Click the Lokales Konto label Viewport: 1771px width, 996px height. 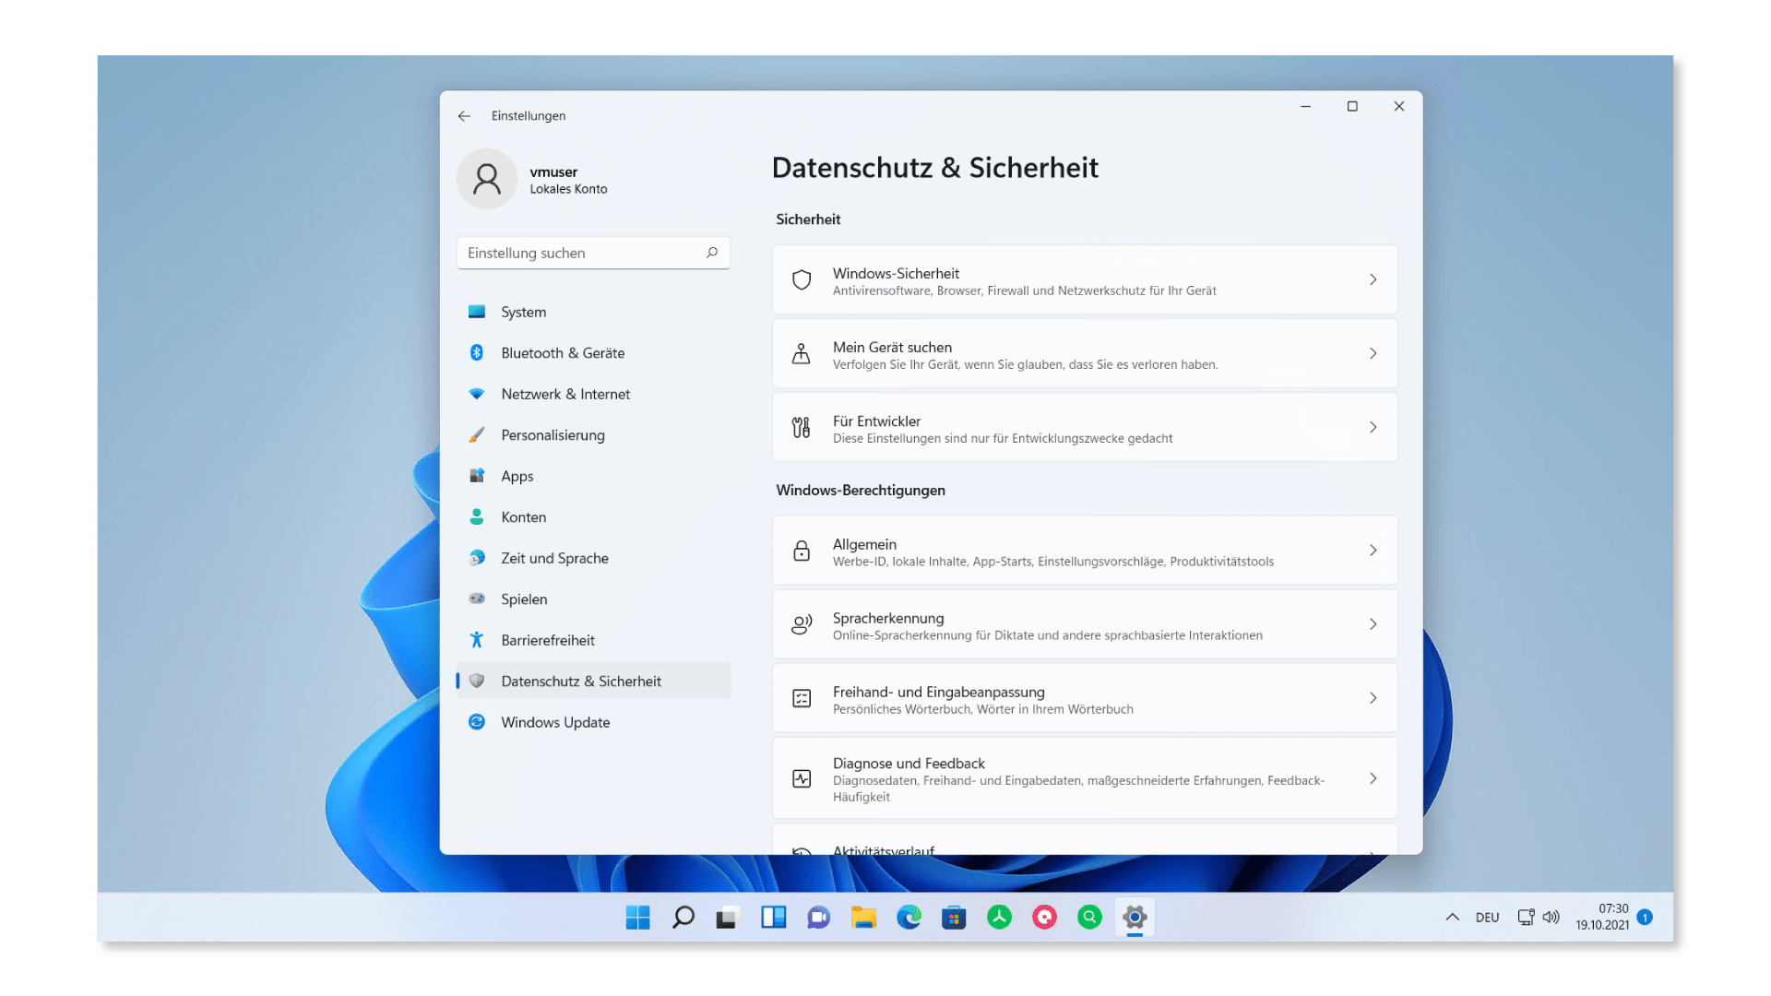568,189
